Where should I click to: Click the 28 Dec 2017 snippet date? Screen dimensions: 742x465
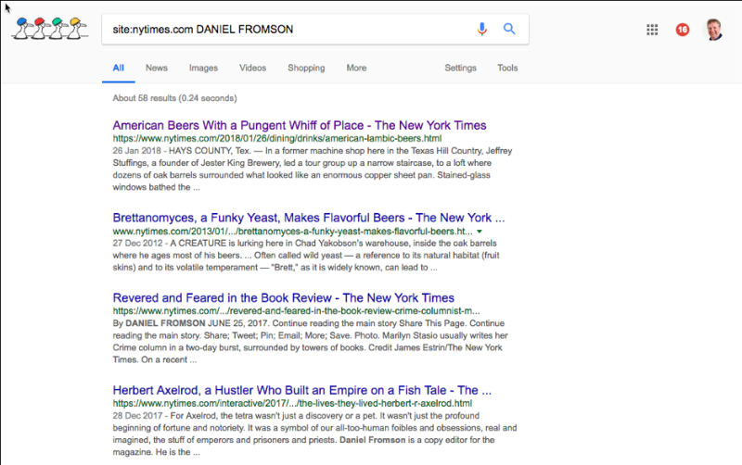(137, 416)
